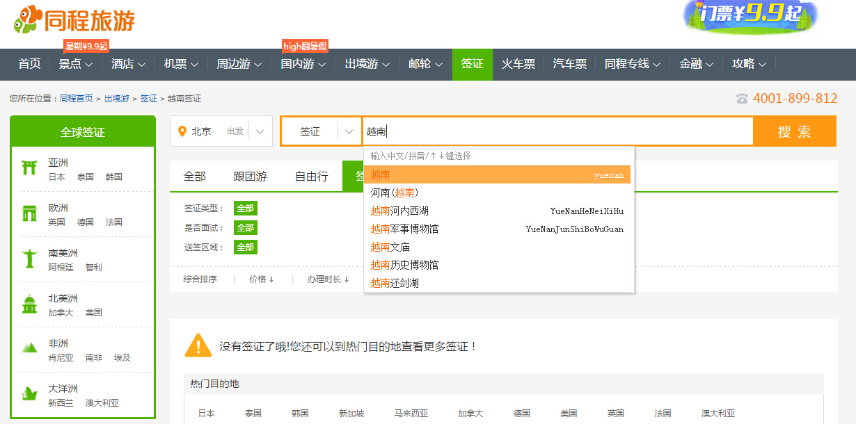Toggle 全部 filter for 签证类型
Screen dimensions: 856x424
click(245, 208)
